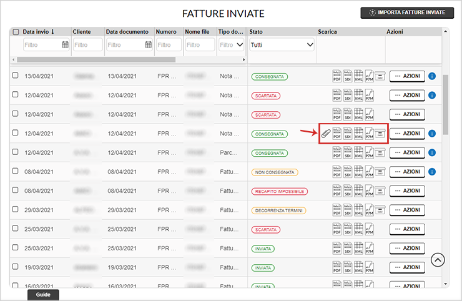Open the Guide tab at bottom

(43, 294)
